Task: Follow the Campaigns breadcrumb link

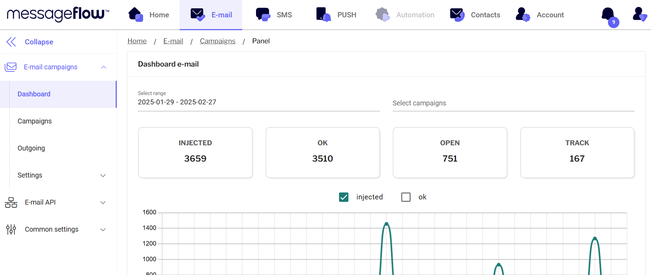Action: pyautogui.click(x=217, y=41)
